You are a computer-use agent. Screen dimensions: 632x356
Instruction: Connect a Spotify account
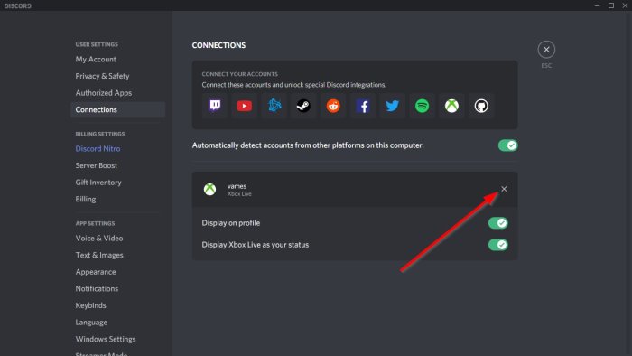click(422, 106)
